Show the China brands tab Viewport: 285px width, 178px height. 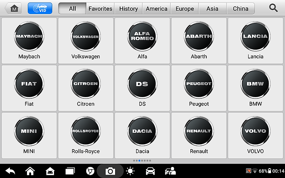pos(241,8)
